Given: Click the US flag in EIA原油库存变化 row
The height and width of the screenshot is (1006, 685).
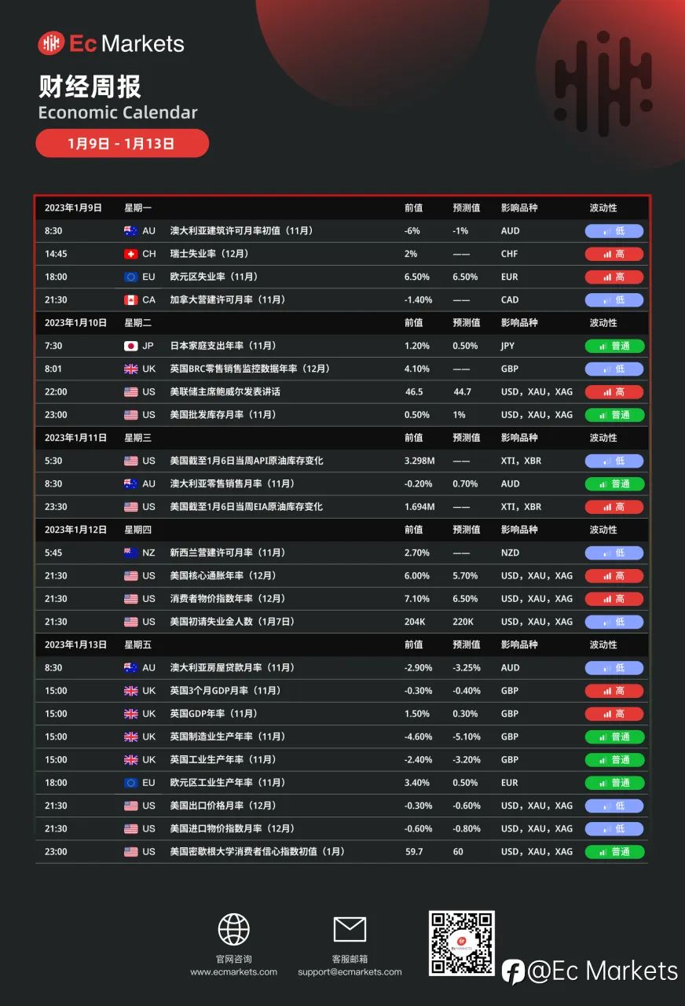Looking at the screenshot, I should (x=130, y=506).
